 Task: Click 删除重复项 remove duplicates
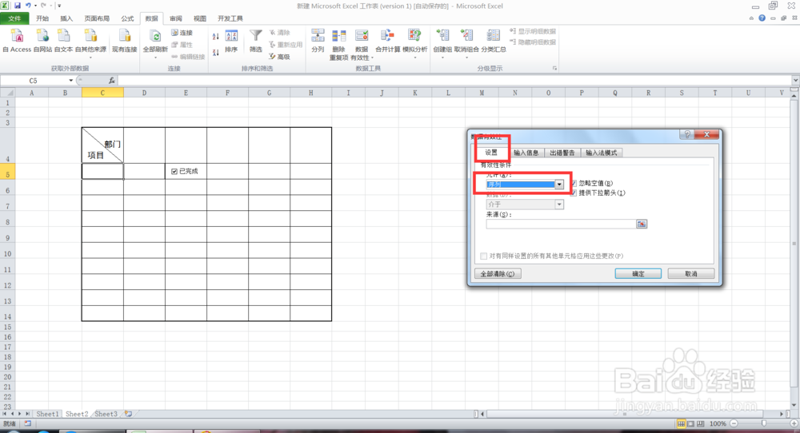tap(338, 44)
